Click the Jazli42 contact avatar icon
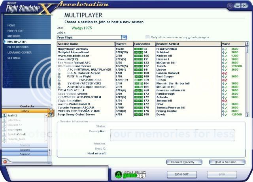Image resolution: width=253 pixels, height=182 pixels. 4,115
